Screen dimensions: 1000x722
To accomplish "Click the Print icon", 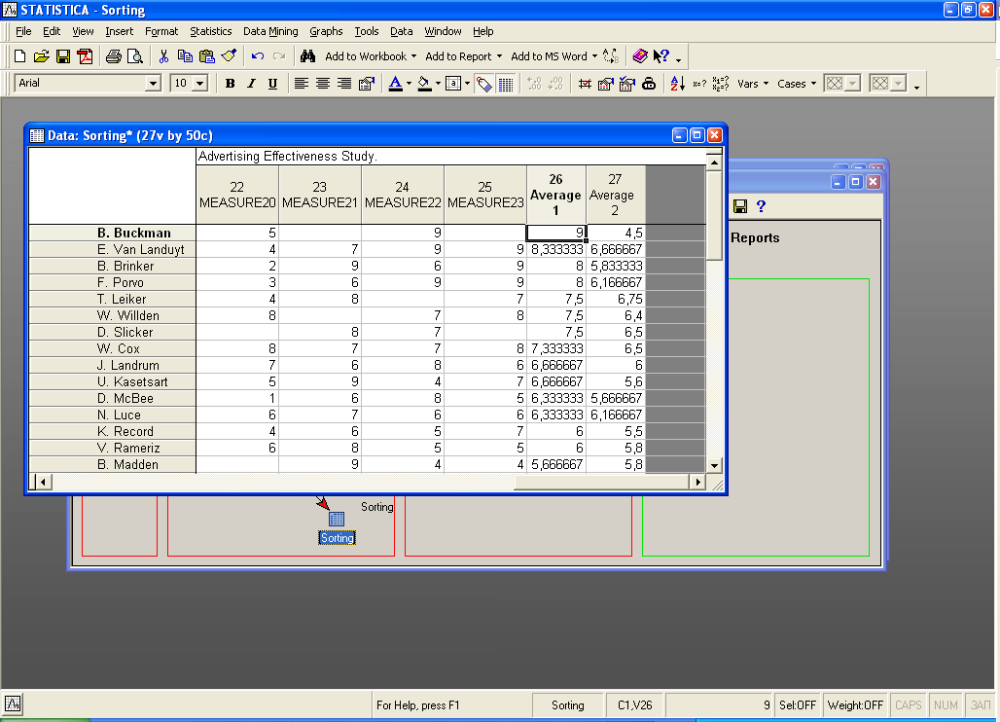I will [113, 56].
